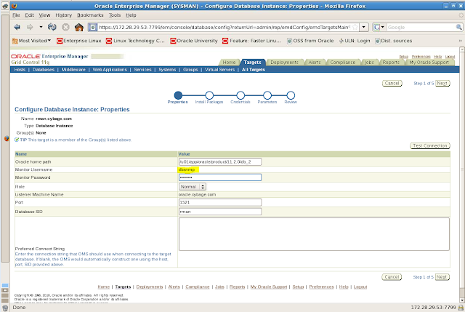This screenshot has width=465, height=312.
Task: Open the Bookmarks menu
Action: tap(90, 15)
